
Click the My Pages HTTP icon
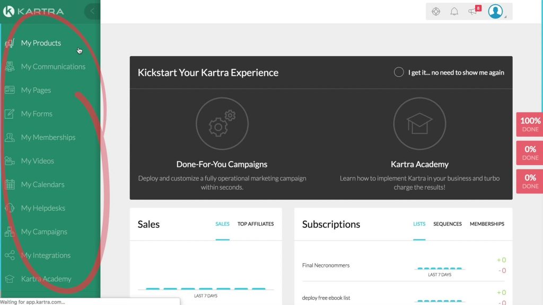click(x=10, y=90)
